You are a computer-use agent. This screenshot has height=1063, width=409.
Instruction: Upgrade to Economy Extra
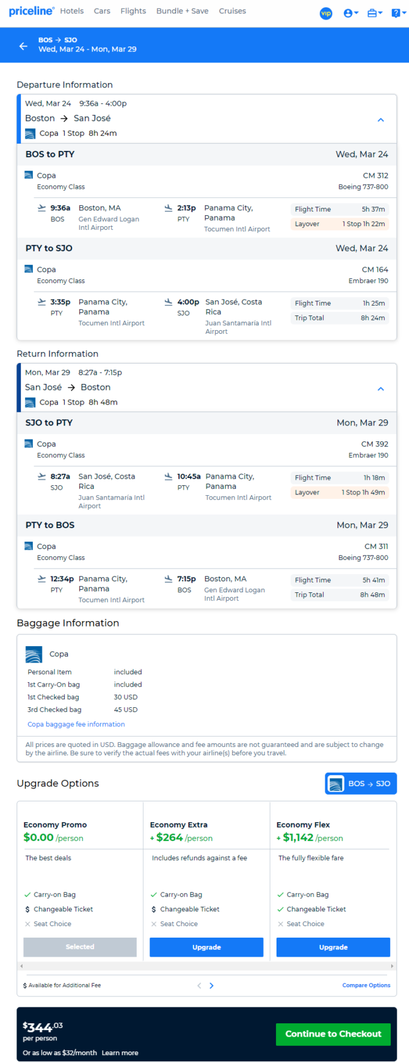206,947
